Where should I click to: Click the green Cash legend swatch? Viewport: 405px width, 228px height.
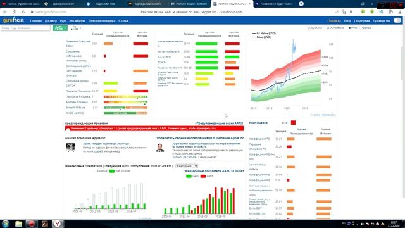coord(189,176)
